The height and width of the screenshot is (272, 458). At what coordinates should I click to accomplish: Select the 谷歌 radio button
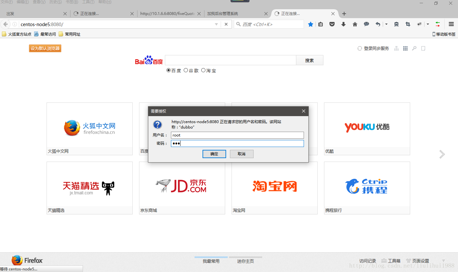click(x=186, y=70)
